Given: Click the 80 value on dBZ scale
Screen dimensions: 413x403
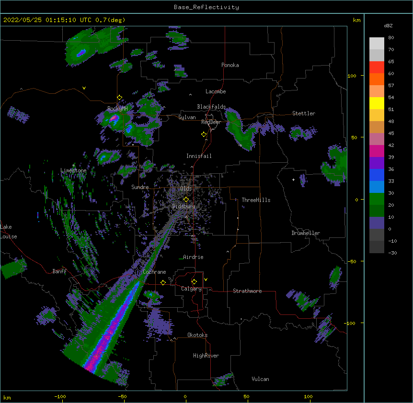Looking at the screenshot, I should tap(391, 38).
